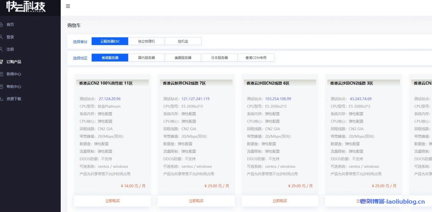Screen dimensions: 432x212
Task: Open test IP link 27.124.20.96
Action: (110, 99)
